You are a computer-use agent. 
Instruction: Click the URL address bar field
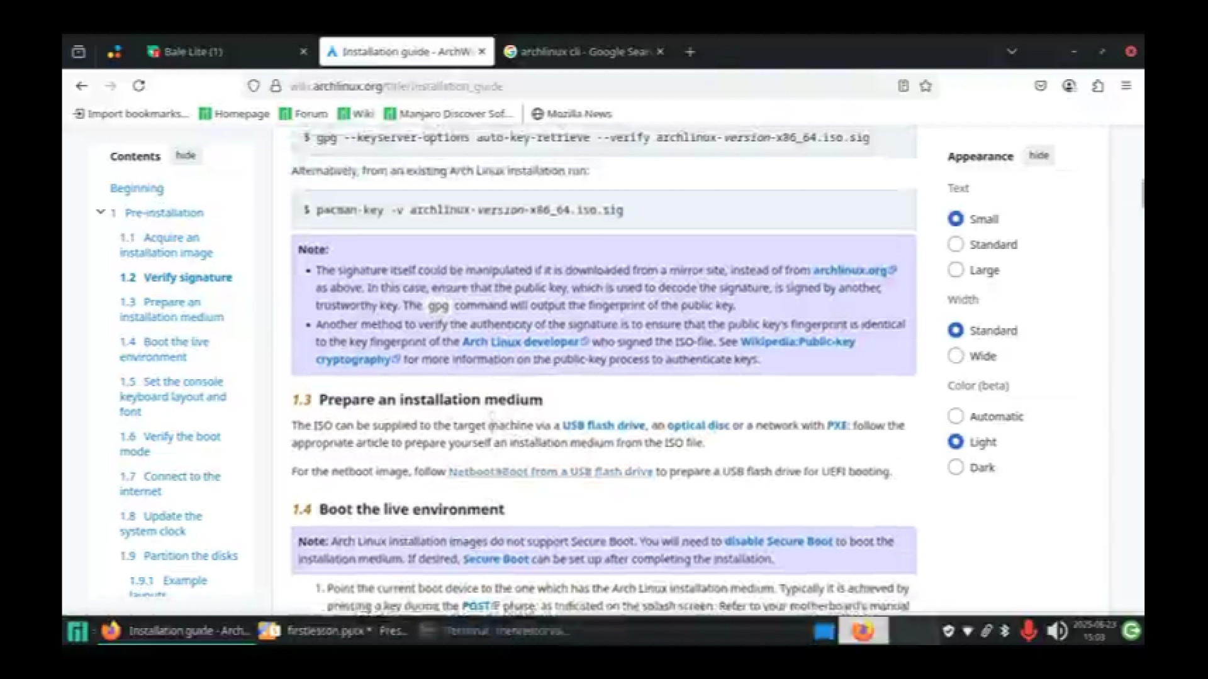pyautogui.click(x=566, y=86)
